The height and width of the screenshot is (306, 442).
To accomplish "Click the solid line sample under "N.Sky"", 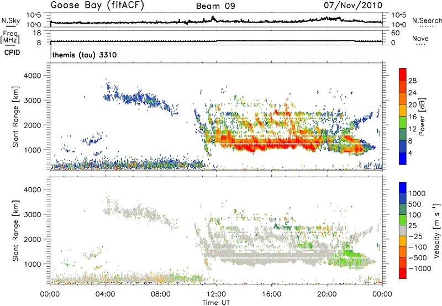I will coord(10,26).
